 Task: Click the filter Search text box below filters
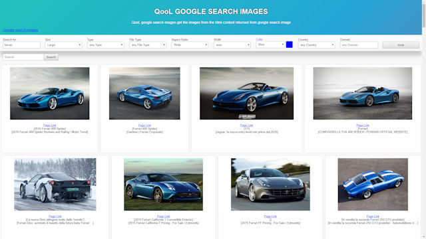click(23, 57)
